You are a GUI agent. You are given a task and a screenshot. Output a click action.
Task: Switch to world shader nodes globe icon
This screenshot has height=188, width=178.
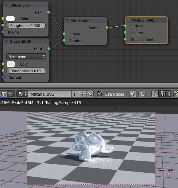(11, 94)
